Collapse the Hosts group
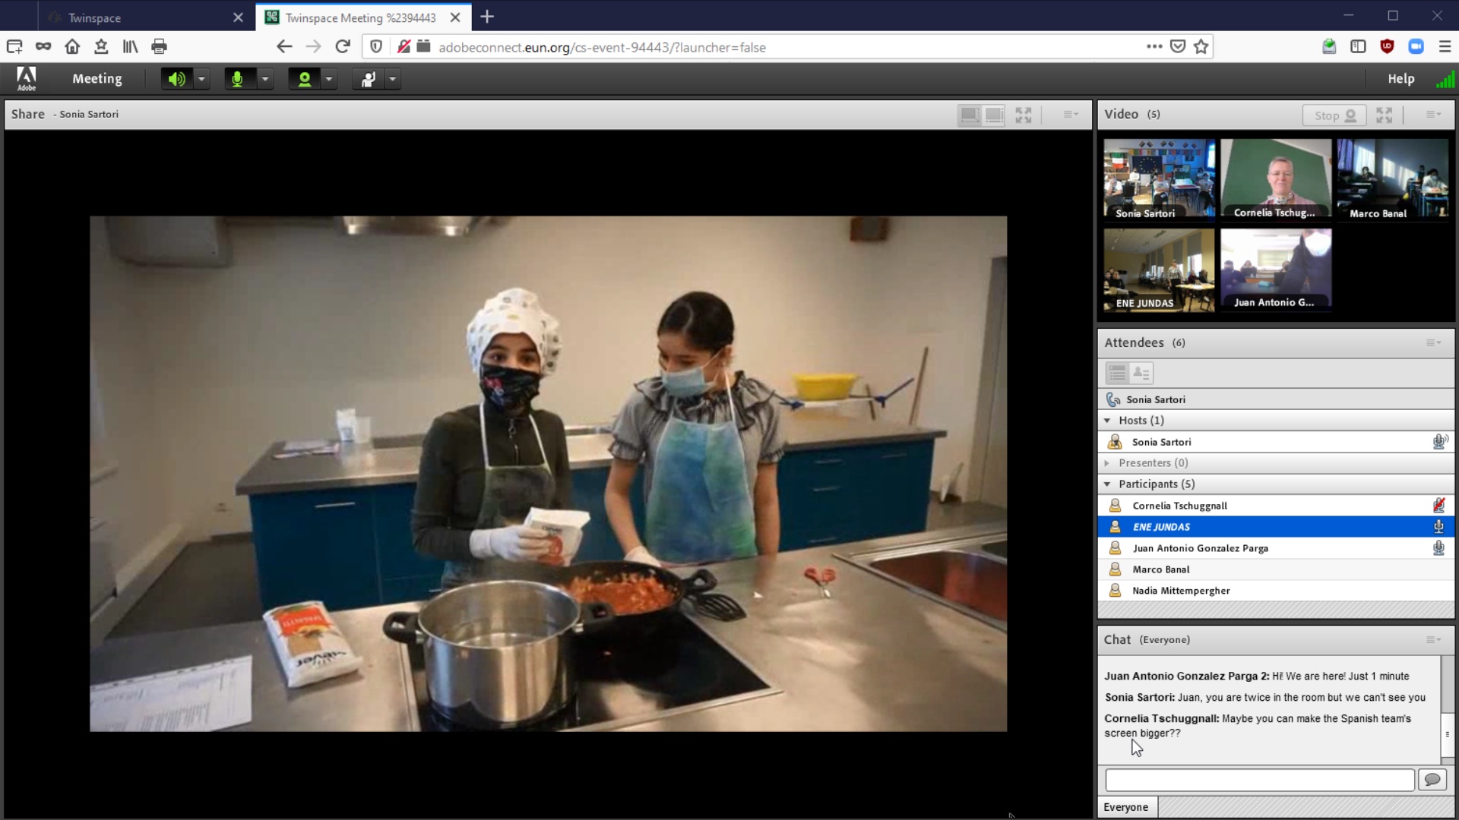Viewport: 1459px width, 820px height. tap(1107, 421)
